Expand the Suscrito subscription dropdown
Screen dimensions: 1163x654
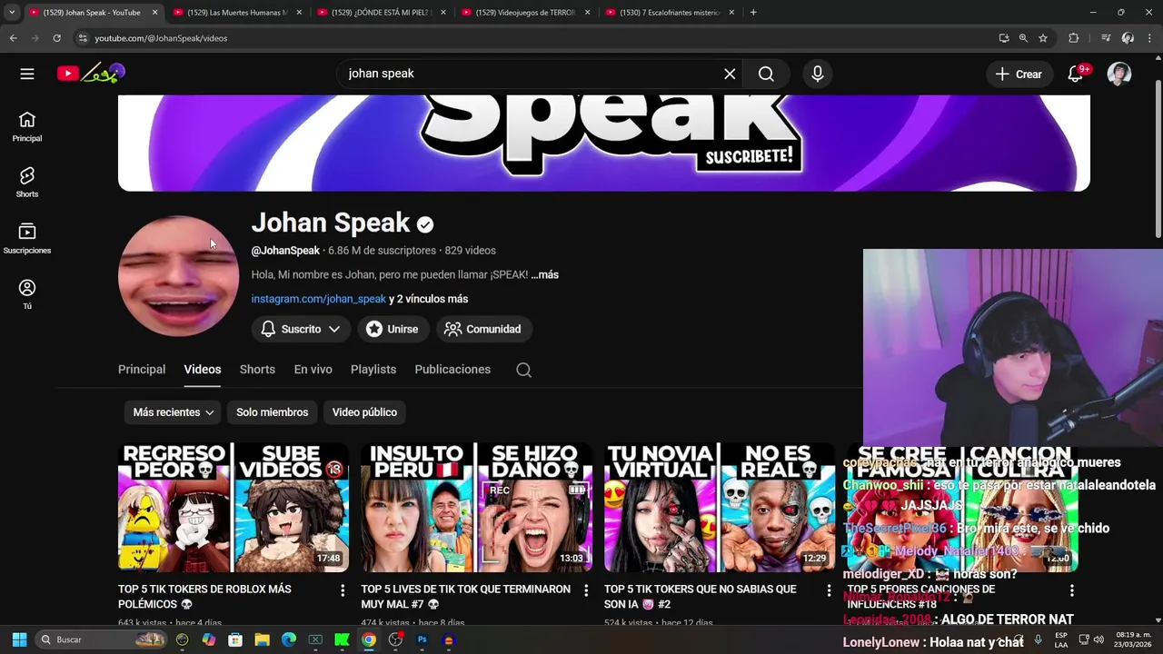(x=301, y=329)
